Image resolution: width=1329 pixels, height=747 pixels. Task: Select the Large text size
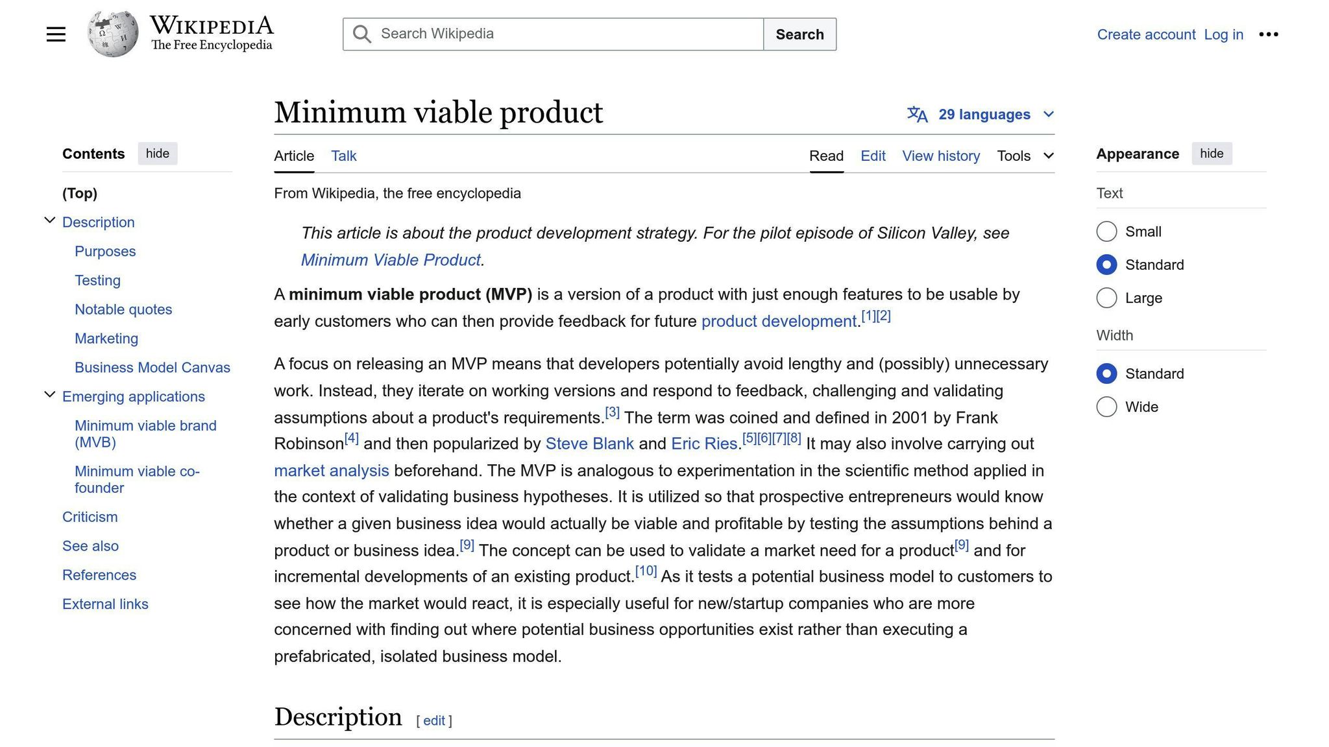pyautogui.click(x=1106, y=298)
